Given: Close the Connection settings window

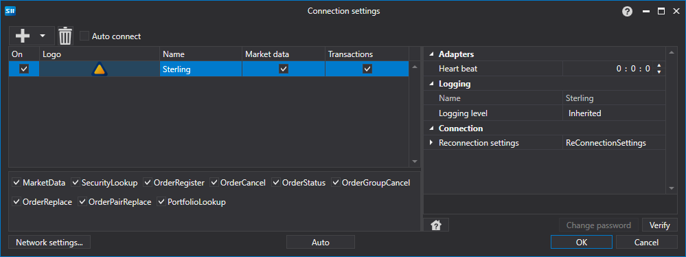Looking at the screenshot, I should click(x=676, y=12).
